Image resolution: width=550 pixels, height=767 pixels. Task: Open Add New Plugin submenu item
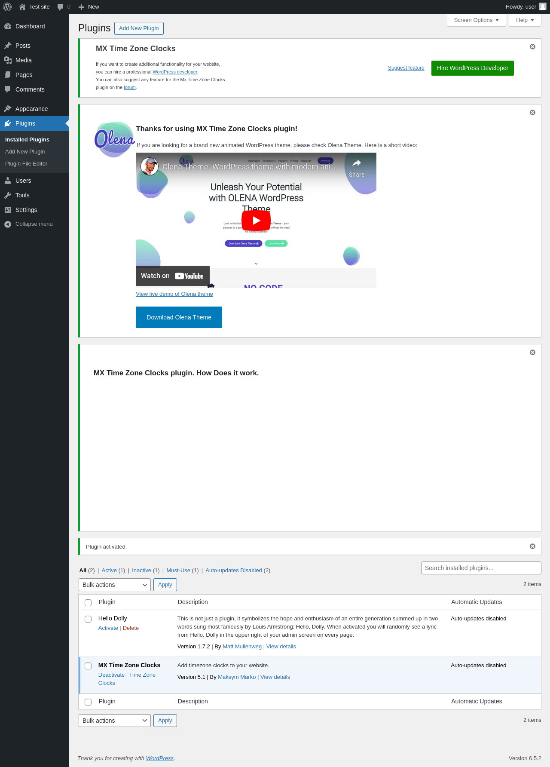click(x=25, y=152)
